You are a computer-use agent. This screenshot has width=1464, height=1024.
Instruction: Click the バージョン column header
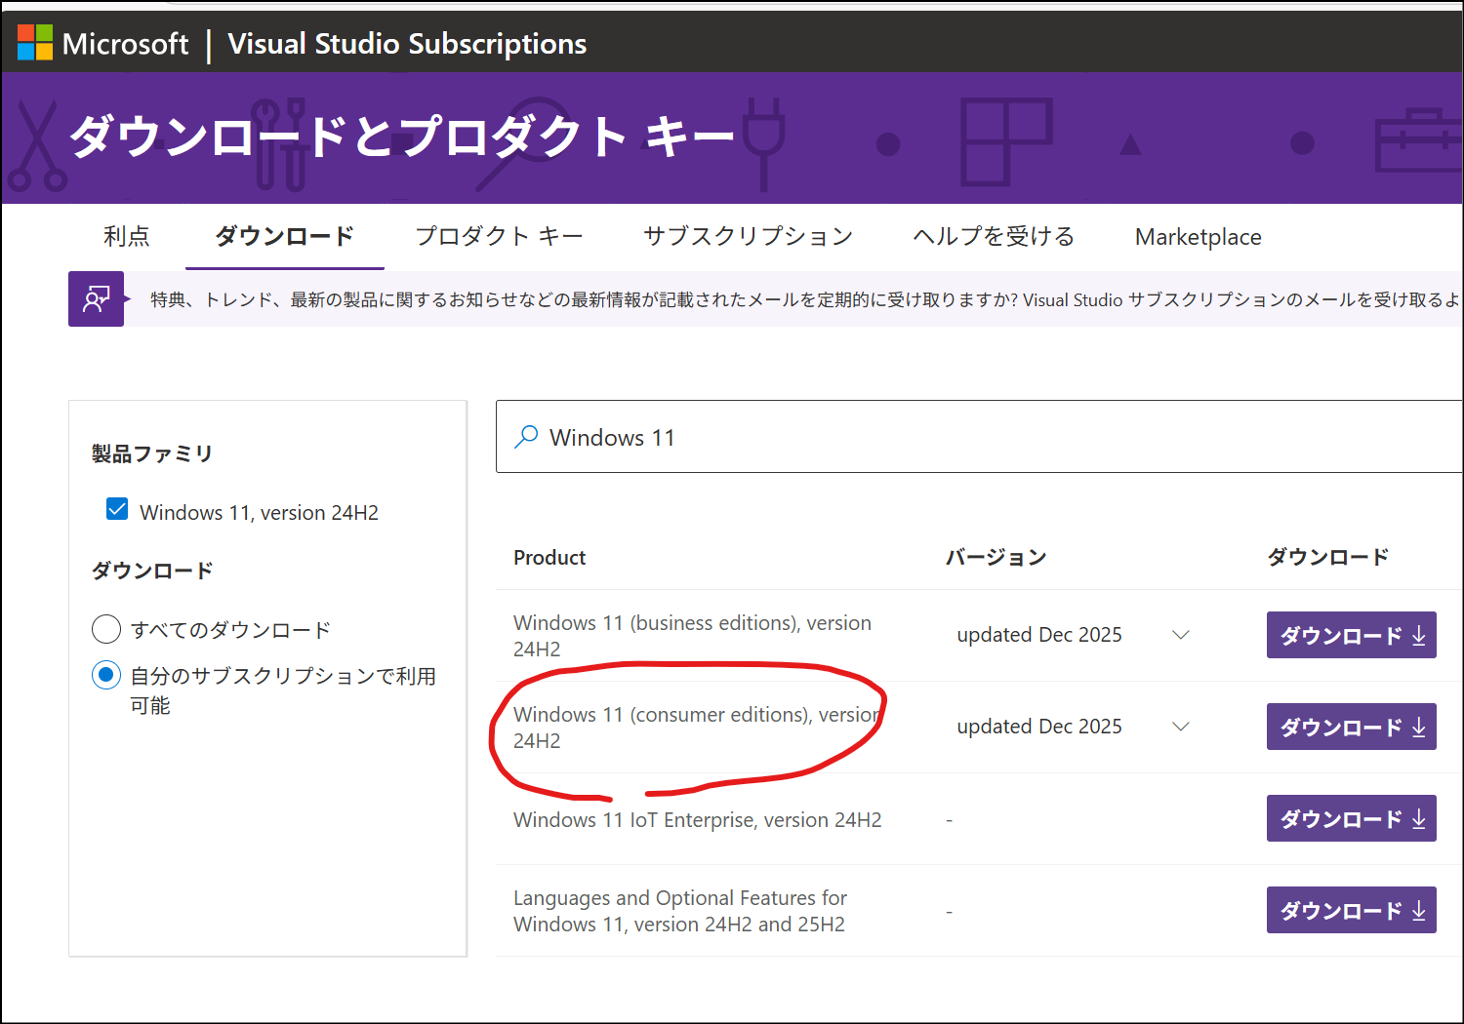coord(996,557)
